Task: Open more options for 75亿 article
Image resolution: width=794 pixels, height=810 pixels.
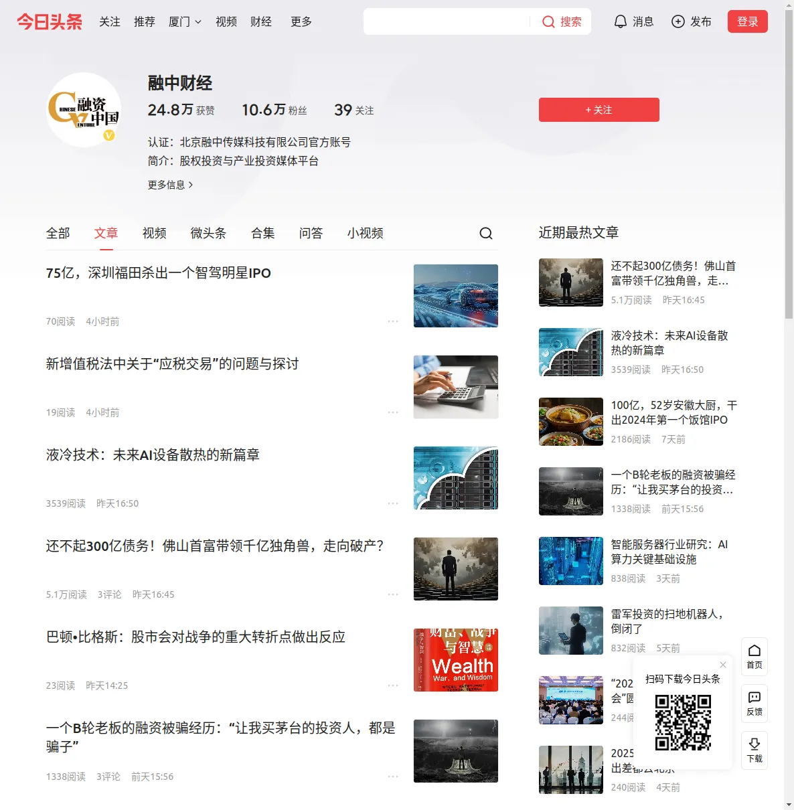Action: 393,321
